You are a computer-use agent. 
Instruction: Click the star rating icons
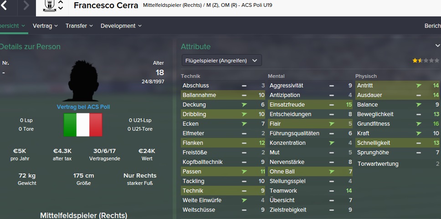coord(426,60)
